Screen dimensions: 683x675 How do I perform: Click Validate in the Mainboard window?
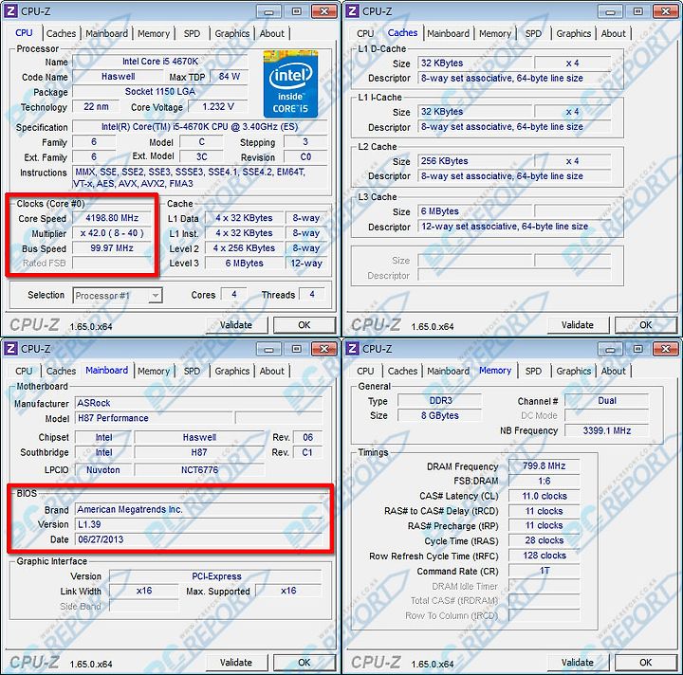click(236, 663)
